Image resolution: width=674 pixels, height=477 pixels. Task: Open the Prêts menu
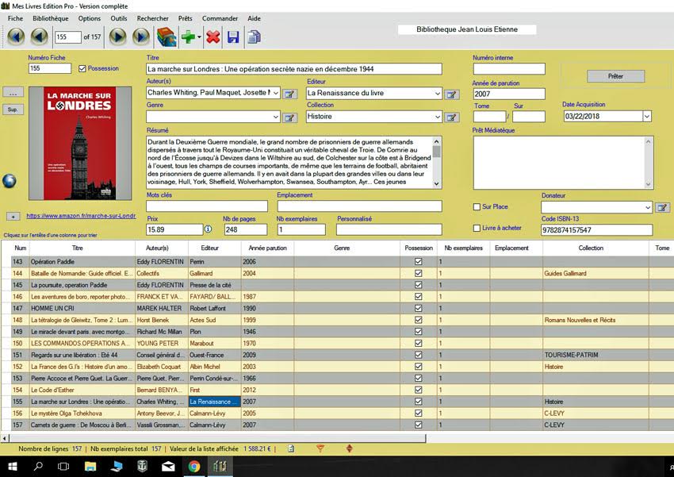pyautogui.click(x=184, y=18)
